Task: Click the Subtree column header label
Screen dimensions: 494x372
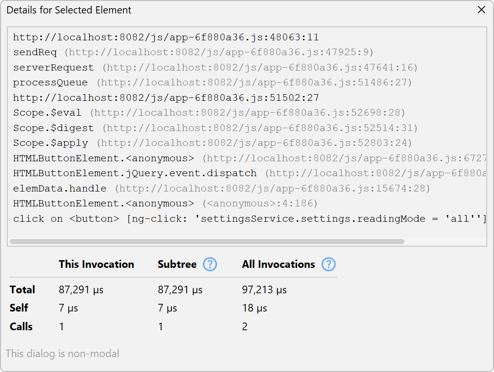Action: pos(177,264)
